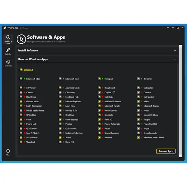This screenshot has width=187, height=187.
Task: Click the scrollbar down arrow
Action: coord(180,156)
